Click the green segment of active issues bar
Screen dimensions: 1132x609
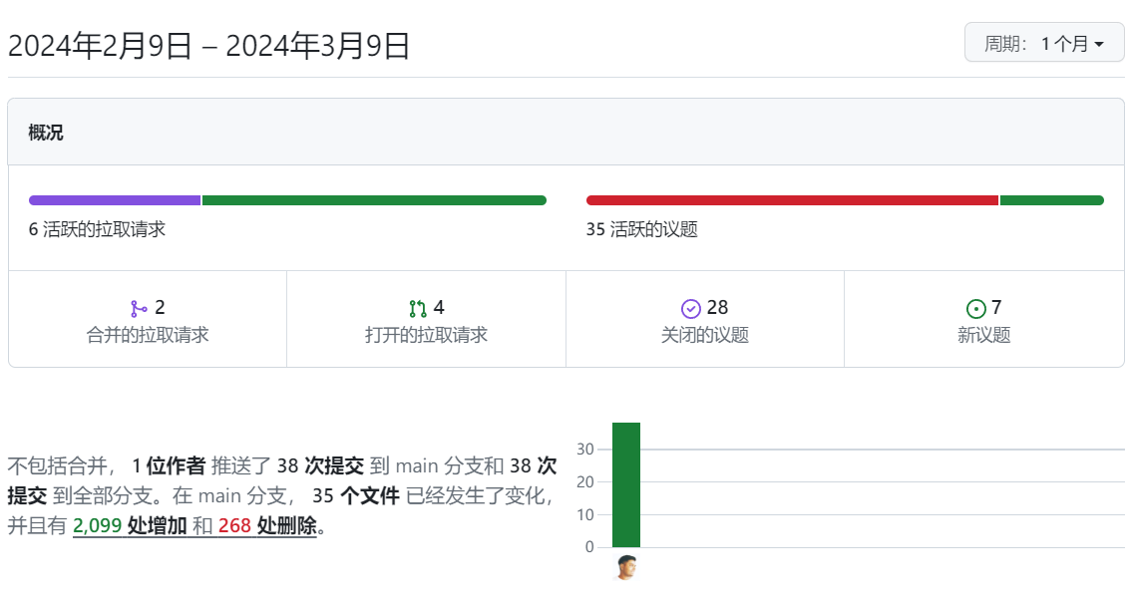1052,199
